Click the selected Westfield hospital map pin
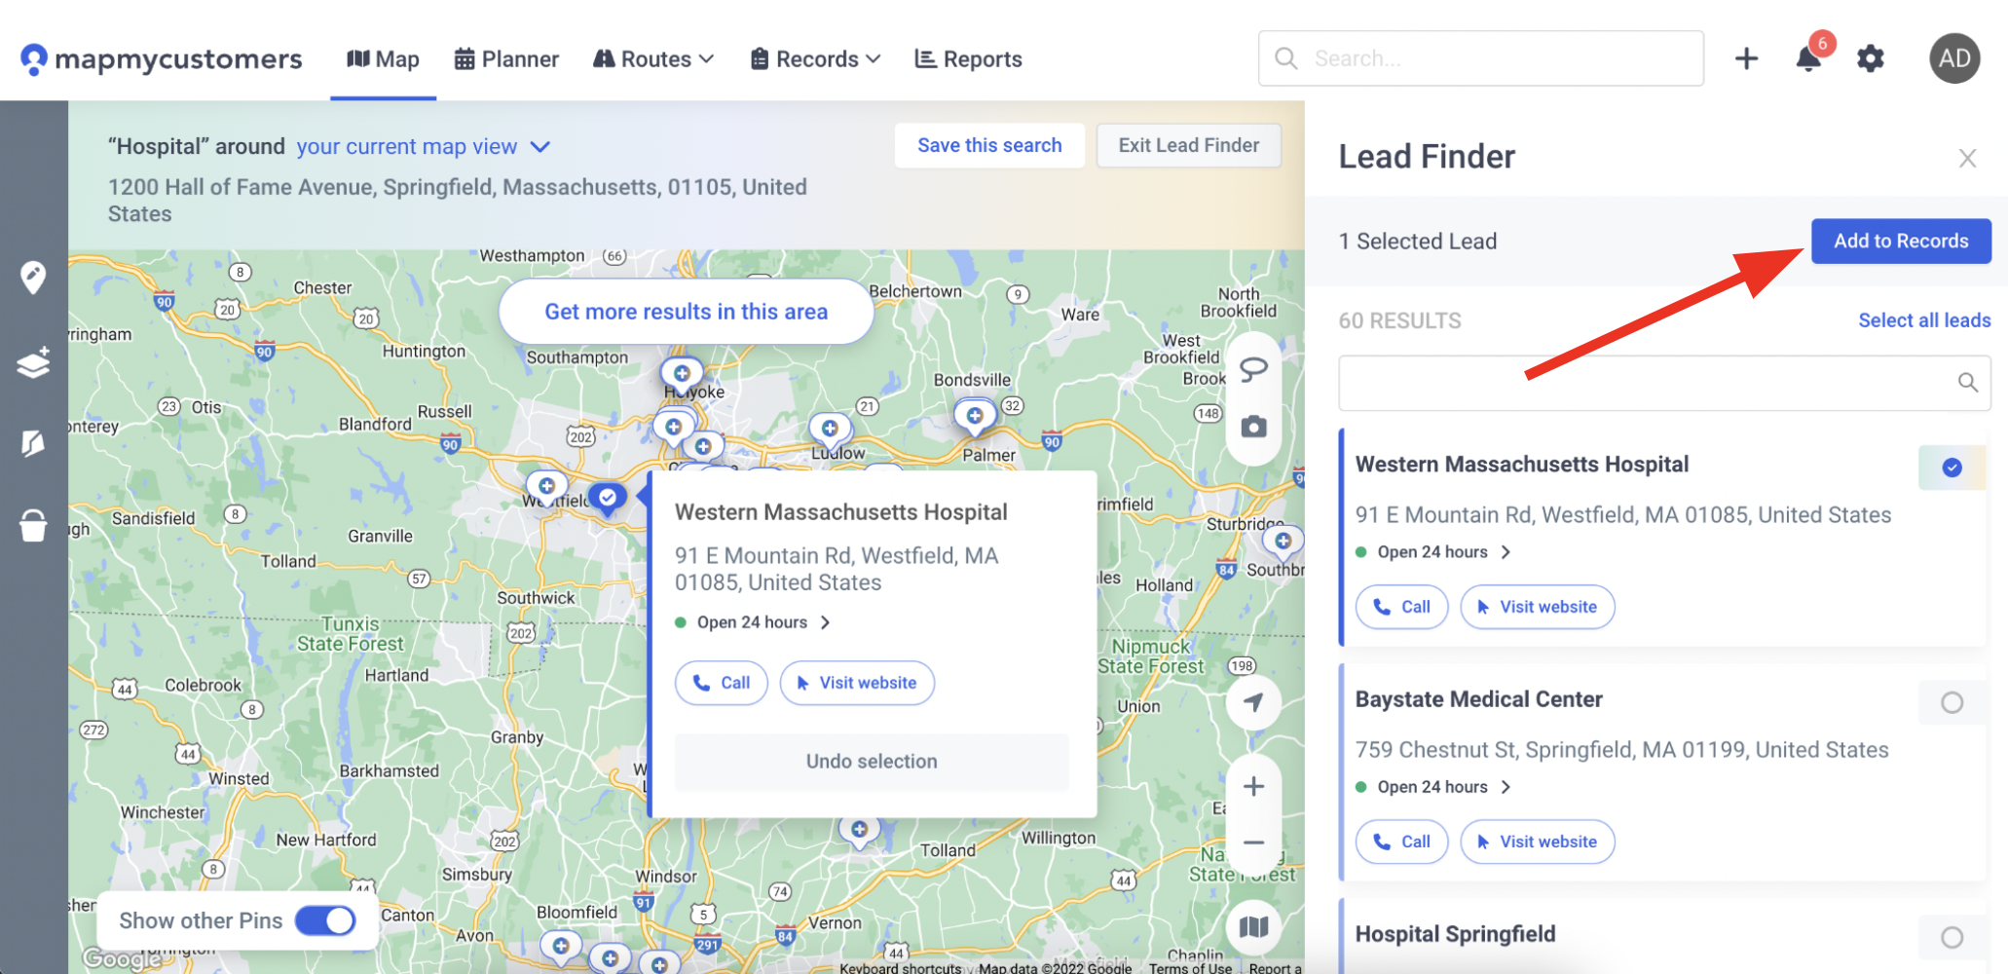The width and height of the screenshot is (2008, 974). pos(608,500)
